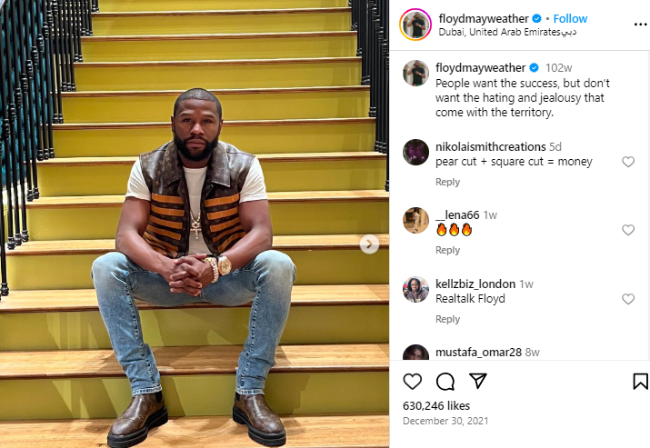
Task: Open kellzbiz_london username link
Action: pyautogui.click(x=475, y=284)
